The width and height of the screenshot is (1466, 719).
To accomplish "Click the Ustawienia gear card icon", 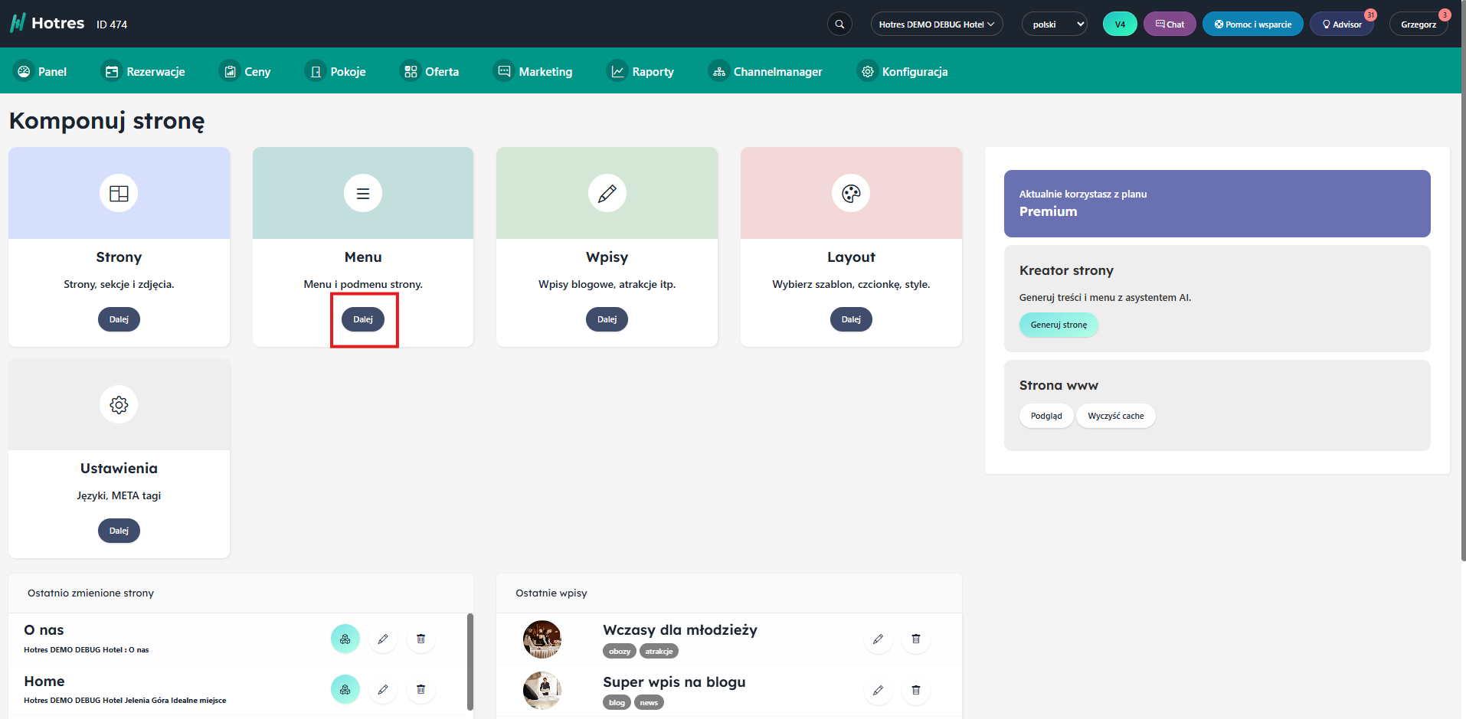I will [x=119, y=404].
